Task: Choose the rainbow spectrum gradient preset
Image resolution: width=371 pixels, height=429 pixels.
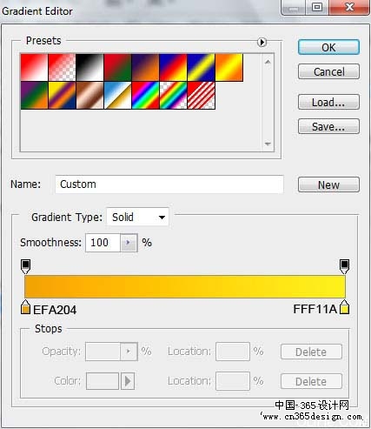Action: point(145,95)
